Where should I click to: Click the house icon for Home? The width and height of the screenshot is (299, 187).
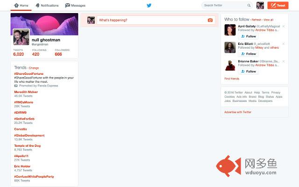(16, 5)
